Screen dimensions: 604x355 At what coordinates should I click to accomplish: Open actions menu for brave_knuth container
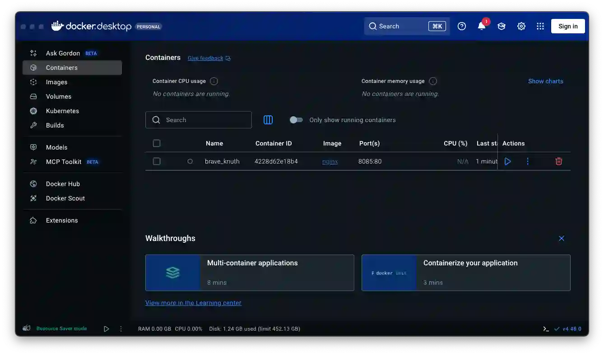click(527, 161)
